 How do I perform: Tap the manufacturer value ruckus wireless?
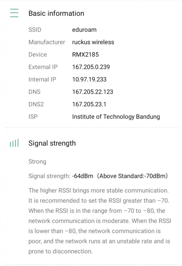93,42
